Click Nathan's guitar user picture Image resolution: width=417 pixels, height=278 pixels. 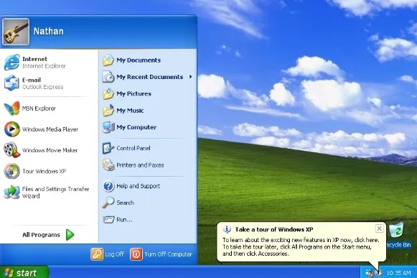tap(16, 32)
